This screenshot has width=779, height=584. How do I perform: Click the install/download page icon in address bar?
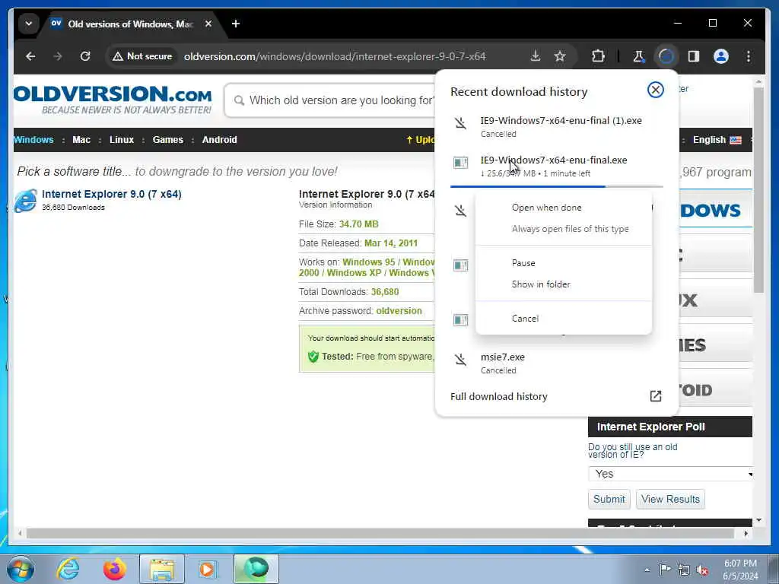click(536, 56)
